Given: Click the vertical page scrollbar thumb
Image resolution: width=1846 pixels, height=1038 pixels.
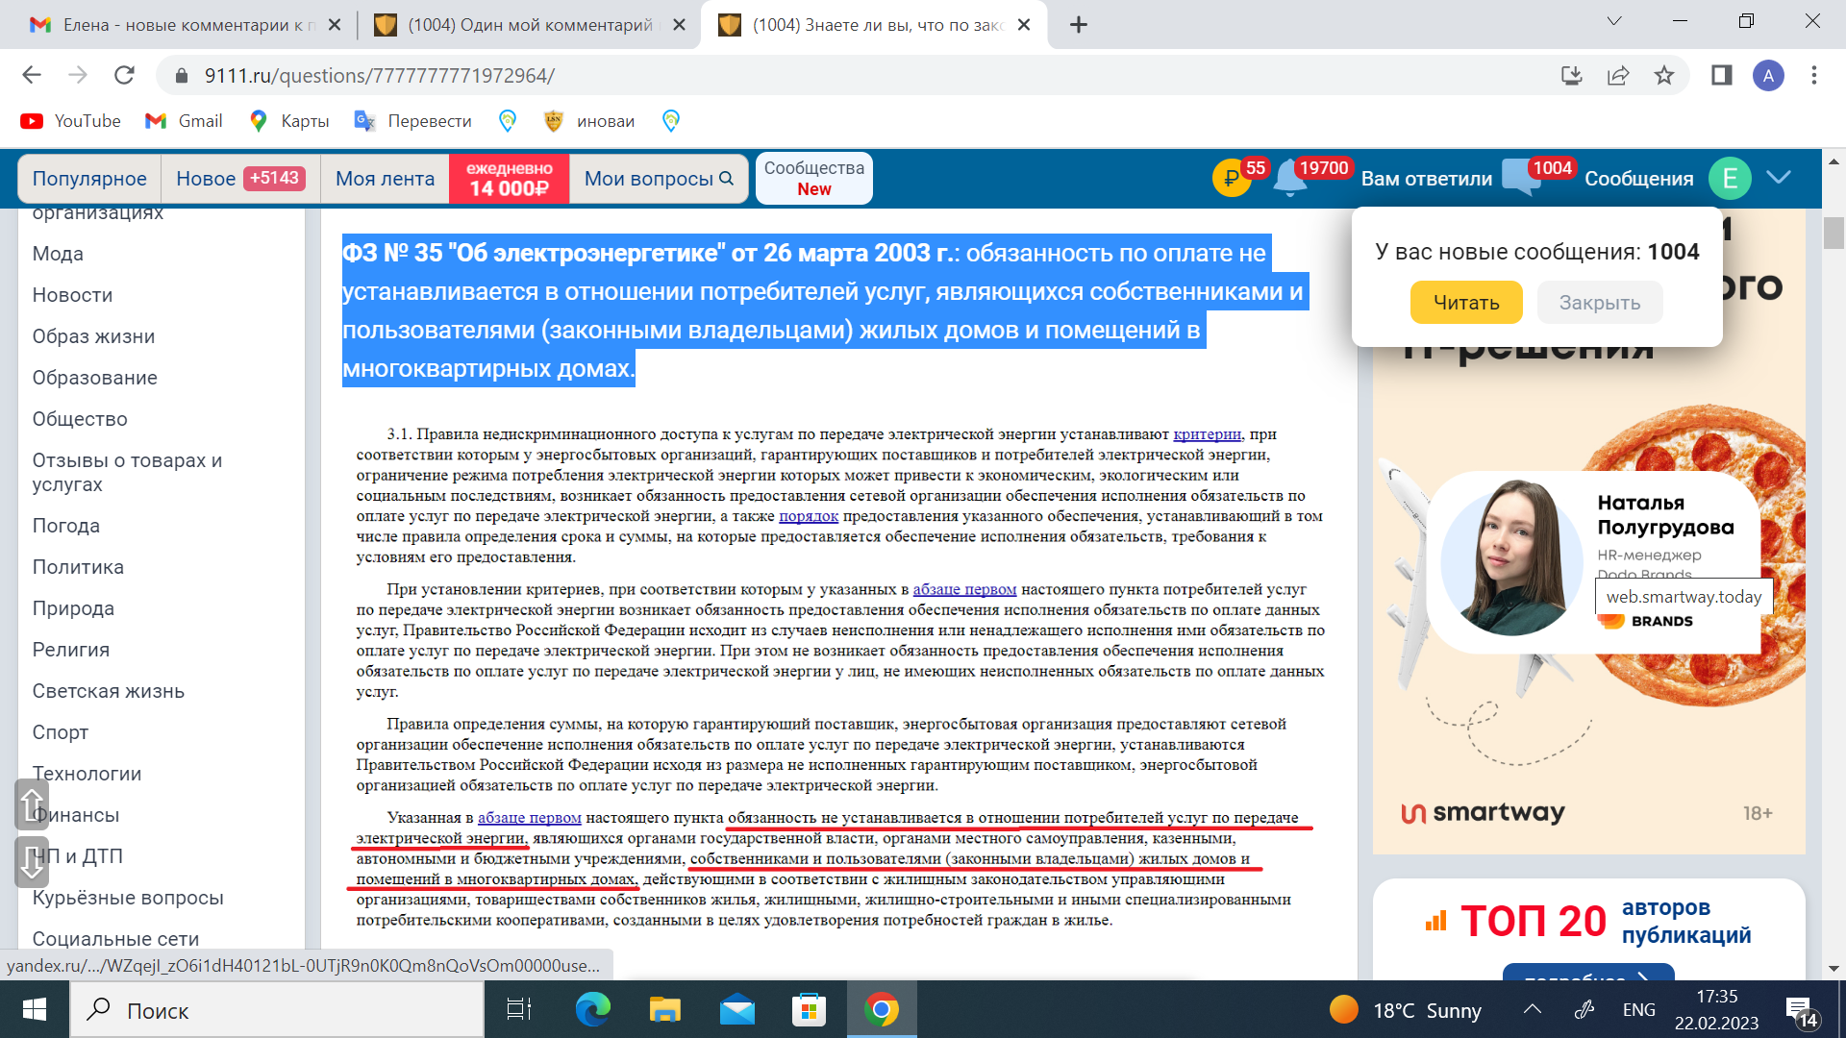Looking at the screenshot, I should tap(1834, 234).
